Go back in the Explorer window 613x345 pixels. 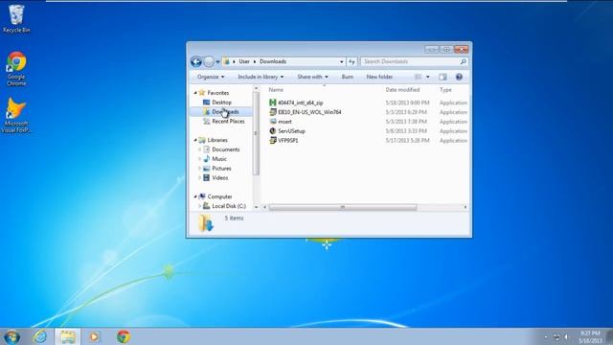coord(196,61)
